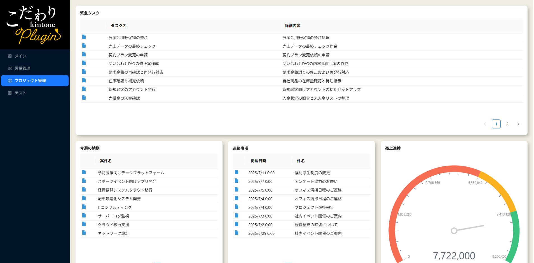Click the タスク名 column header
The image size is (534, 263).
click(x=118, y=26)
